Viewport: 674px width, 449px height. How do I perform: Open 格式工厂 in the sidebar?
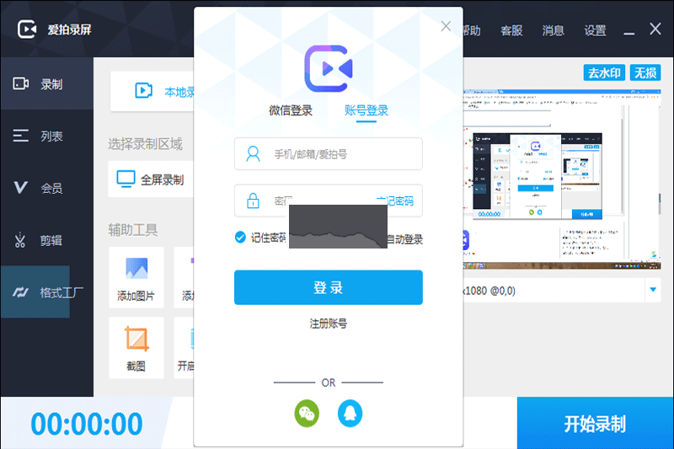pyautogui.click(x=46, y=292)
